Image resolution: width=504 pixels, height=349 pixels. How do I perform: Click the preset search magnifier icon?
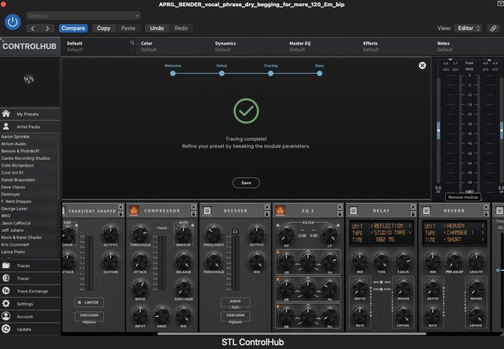(x=132, y=43)
